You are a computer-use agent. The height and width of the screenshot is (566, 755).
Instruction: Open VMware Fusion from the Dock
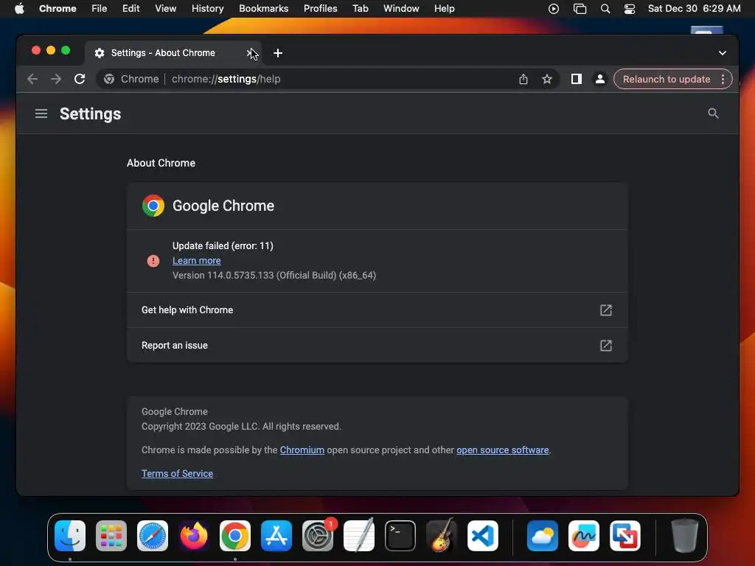pos(625,536)
